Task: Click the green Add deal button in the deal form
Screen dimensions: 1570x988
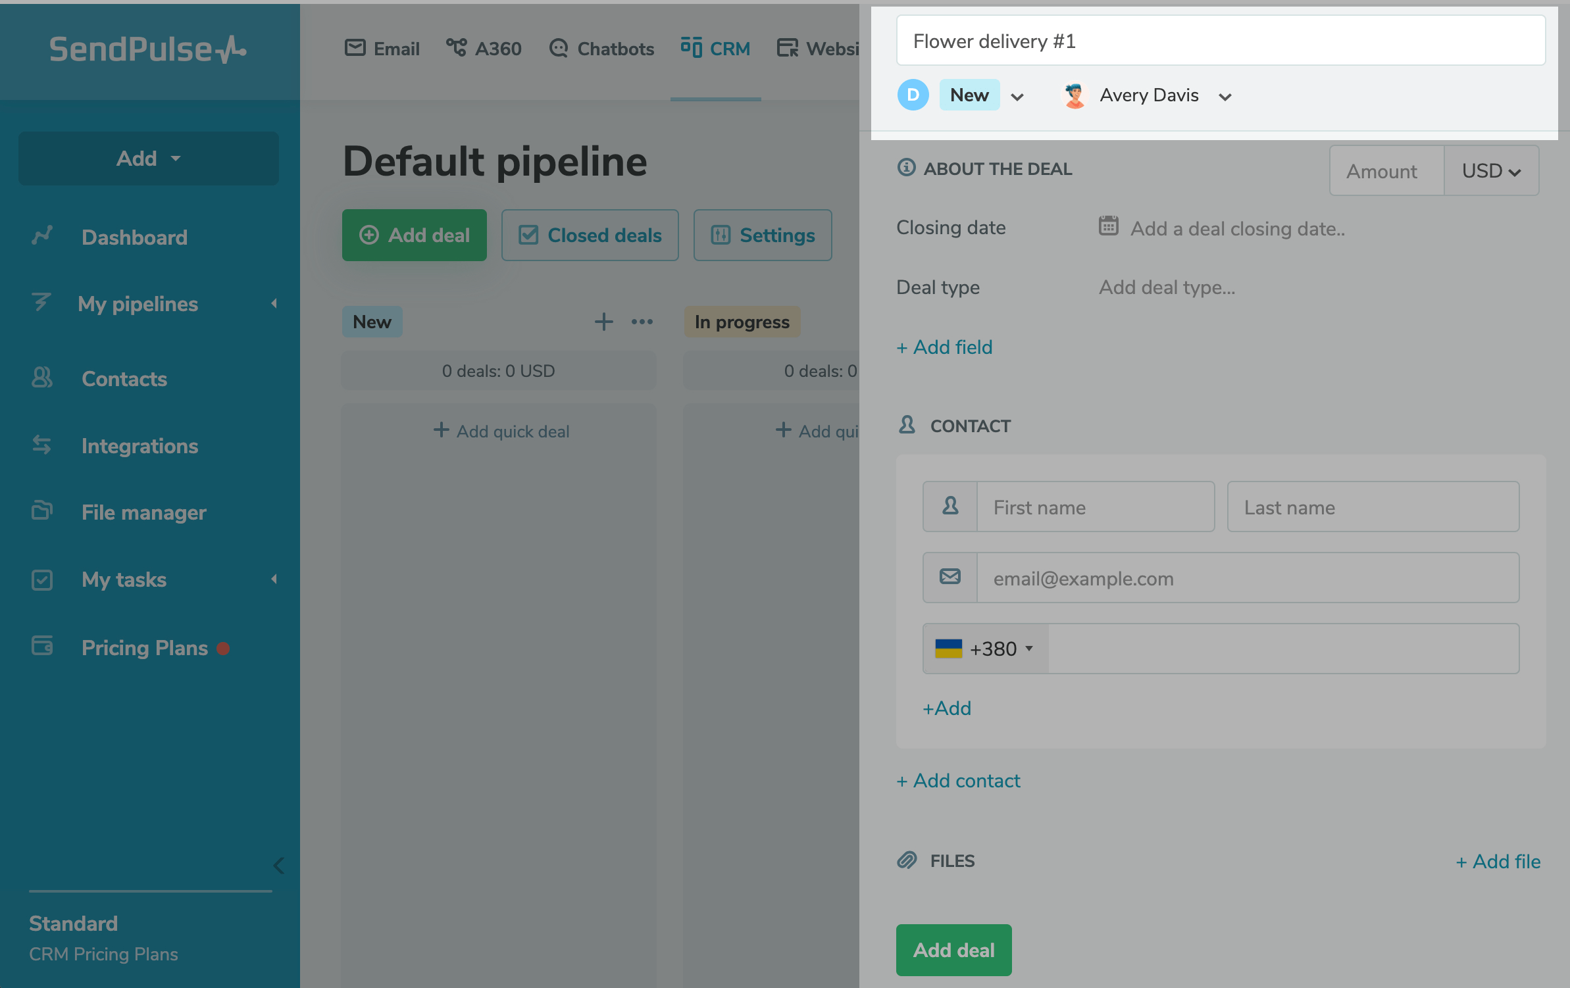Action: coord(953,950)
